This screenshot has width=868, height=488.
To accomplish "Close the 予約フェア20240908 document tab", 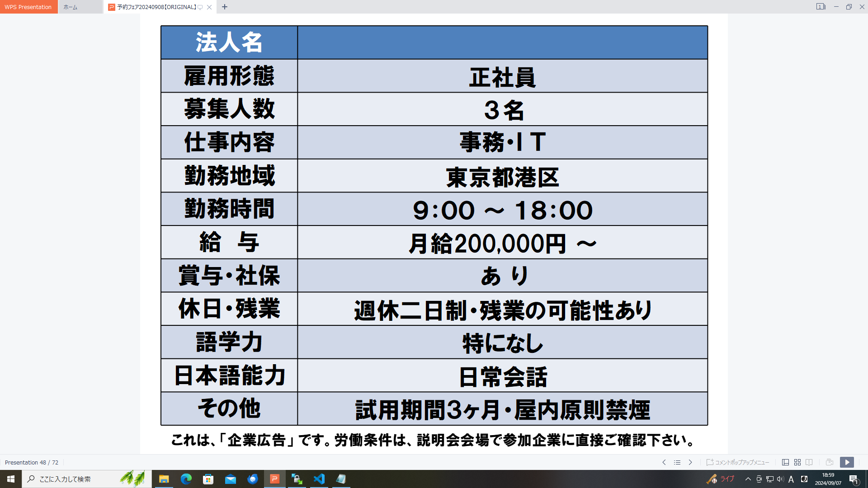I will pos(209,7).
